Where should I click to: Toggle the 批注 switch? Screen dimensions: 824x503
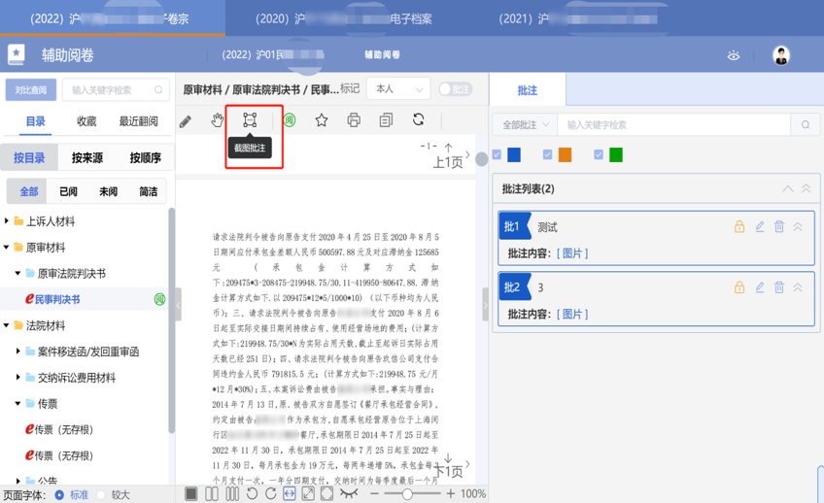[455, 89]
